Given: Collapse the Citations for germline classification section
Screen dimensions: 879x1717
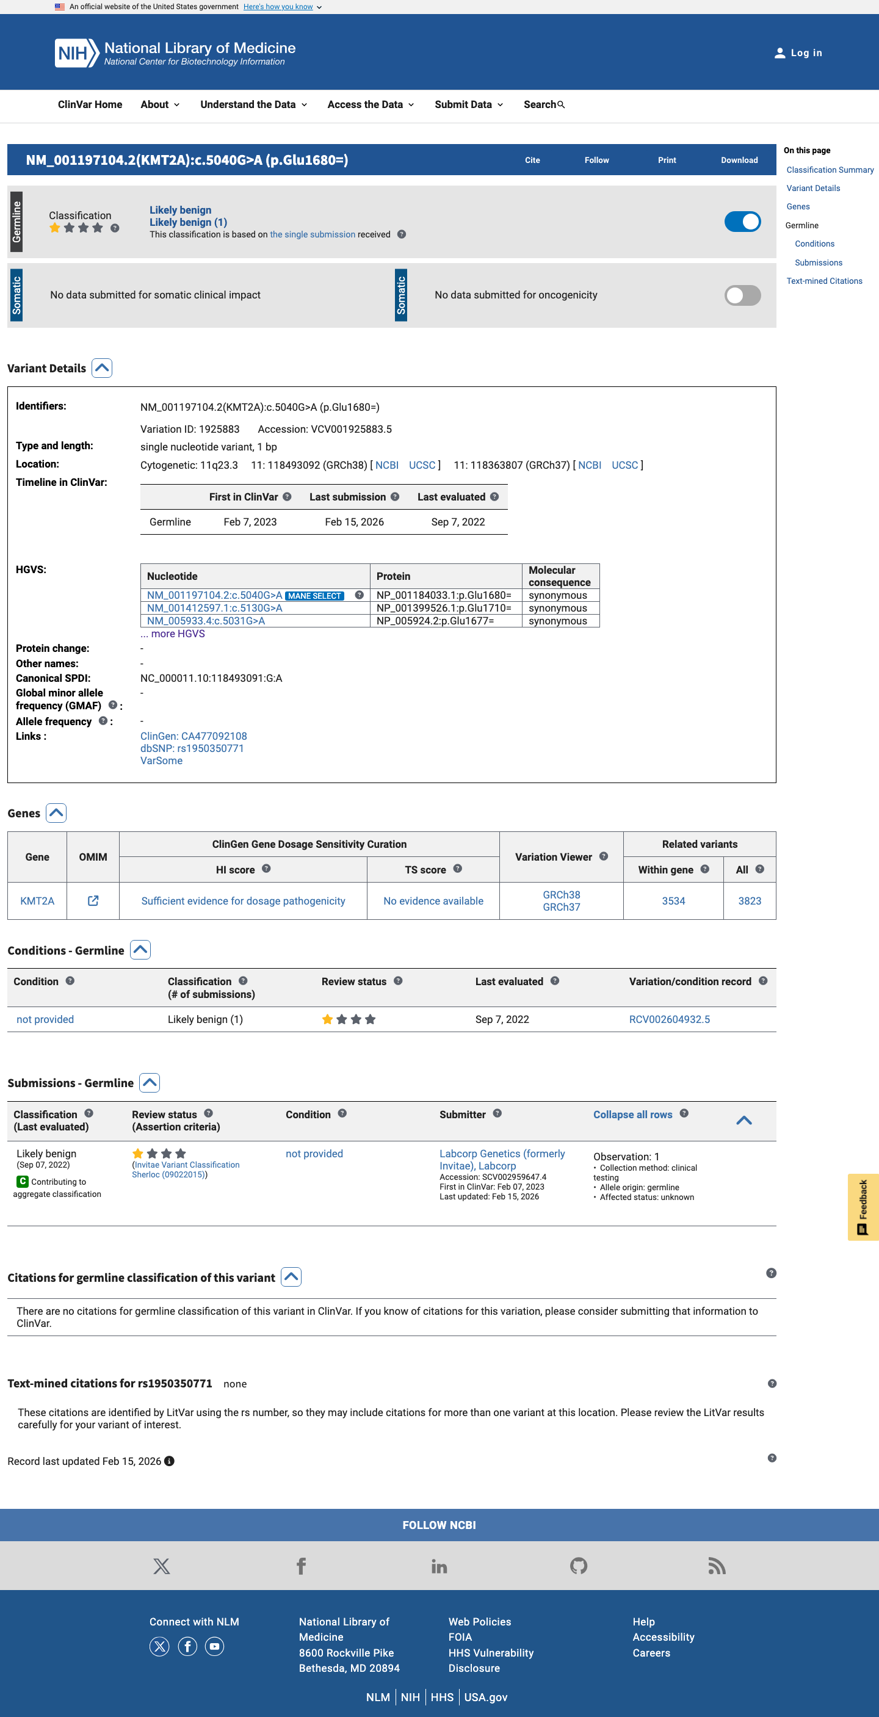Looking at the screenshot, I should point(291,1277).
